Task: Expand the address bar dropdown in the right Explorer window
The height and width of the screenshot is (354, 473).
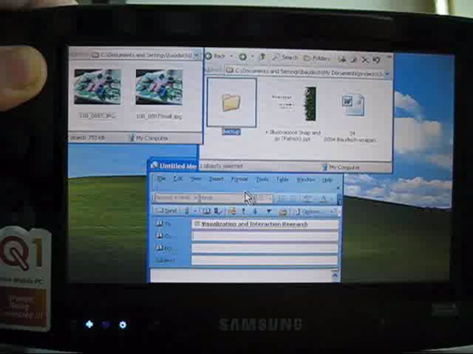Action: click(x=387, y=73)
